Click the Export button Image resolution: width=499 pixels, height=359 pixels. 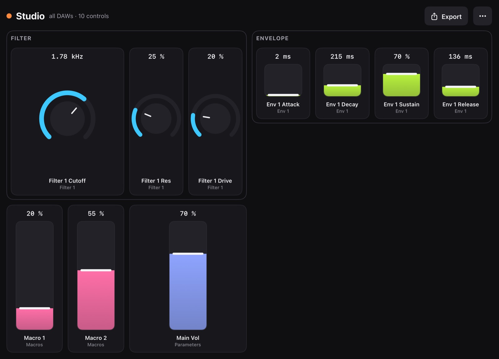pos(446,16)
